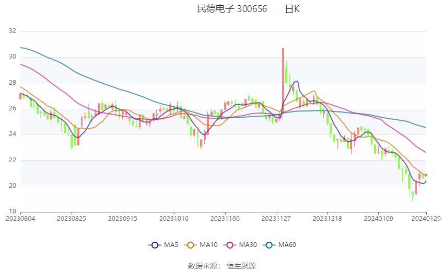
Task: Click the x-axis date label 20231016
Action: point(174,218)
